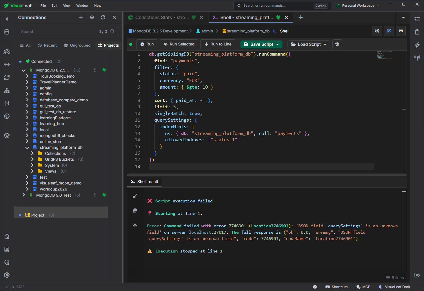Screen dimensions: 424x291
Task: Toggle MongoDB 9.0 Test connection plug
Action: [104, 195]
